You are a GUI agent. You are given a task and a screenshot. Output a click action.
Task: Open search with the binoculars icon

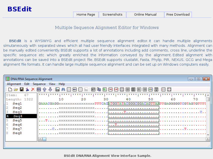63,90
